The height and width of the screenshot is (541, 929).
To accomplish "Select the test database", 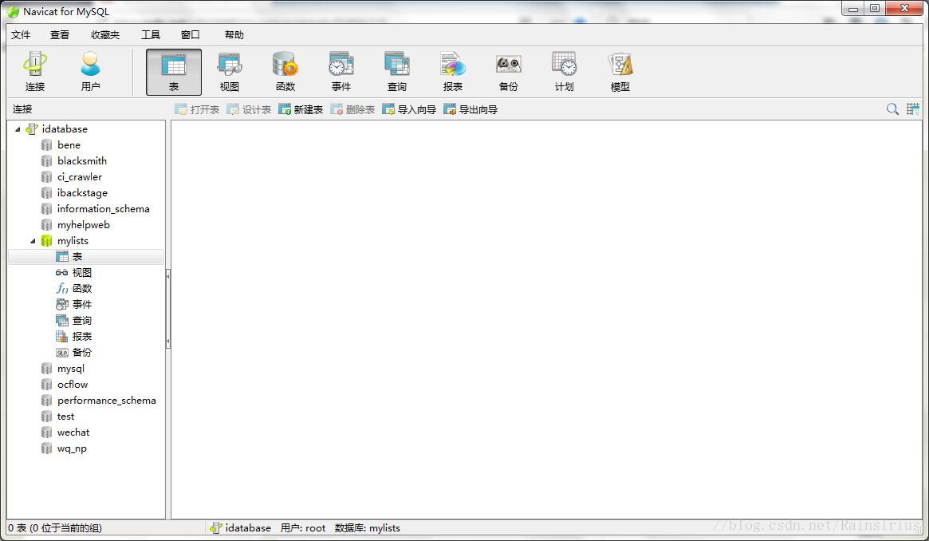I will [x=65, y=417].
